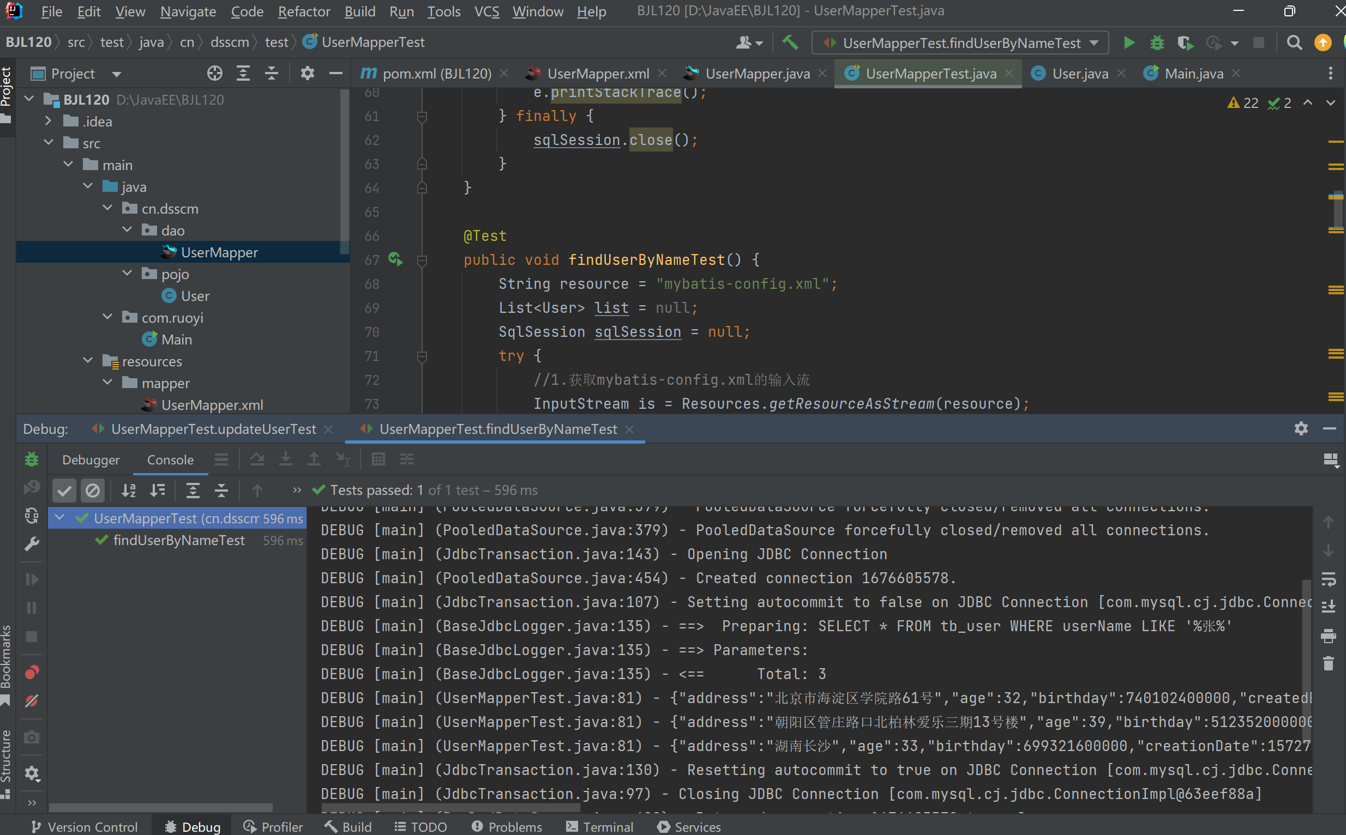Open the run configuration dropdown
Image resolution: width=1346 pixels, height=835 pixels.
(x=960, y=43)
